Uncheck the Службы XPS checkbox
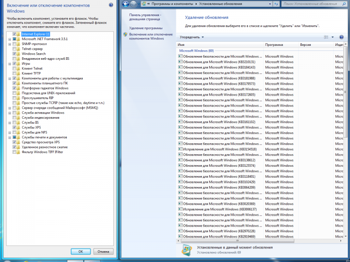The image size is (350, 262). click(x=14, y=127)
